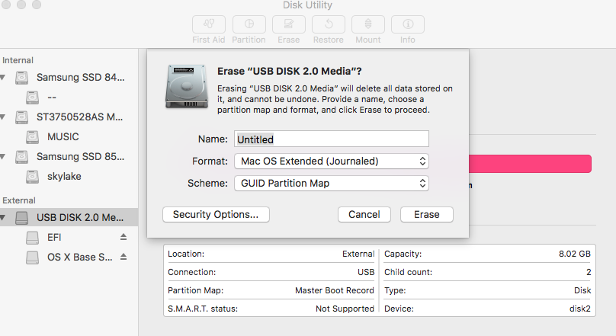Eject the EFI volume
Screen dimensions: 616x336
(124, 238)
